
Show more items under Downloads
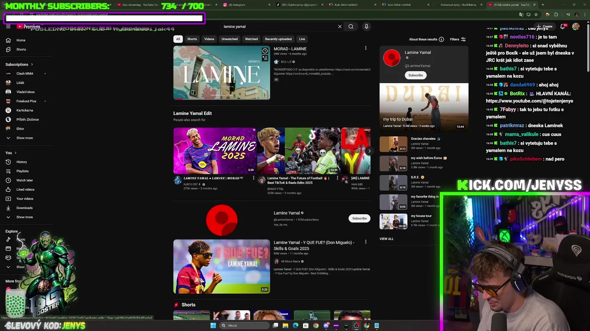(24, 217)
